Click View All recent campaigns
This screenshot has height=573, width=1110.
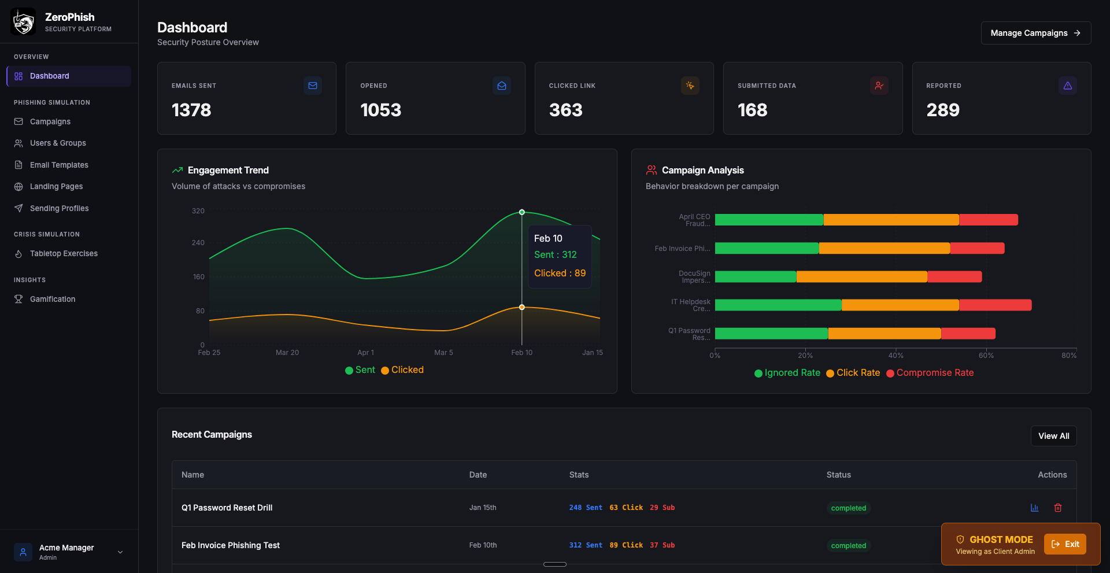(x=1053, y=436)
